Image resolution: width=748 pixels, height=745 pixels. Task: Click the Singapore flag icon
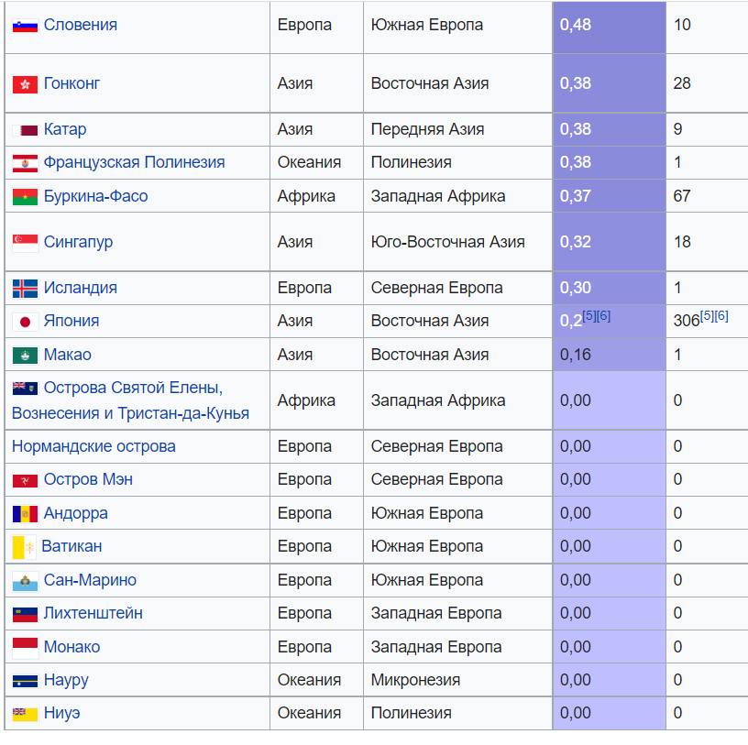(25, 243)
